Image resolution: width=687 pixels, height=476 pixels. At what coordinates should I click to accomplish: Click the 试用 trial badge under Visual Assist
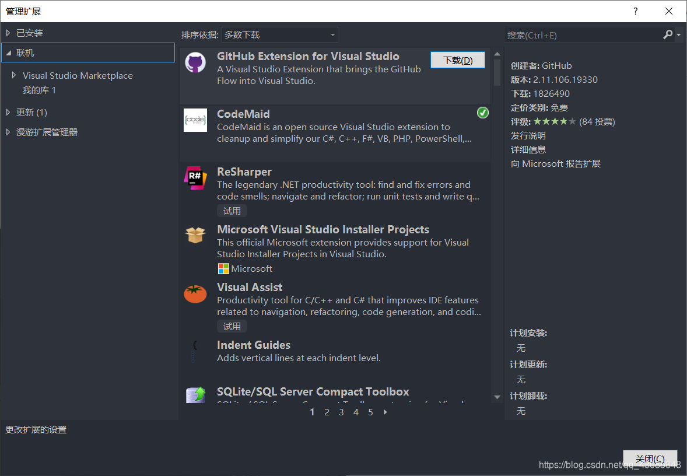point(232,327)
